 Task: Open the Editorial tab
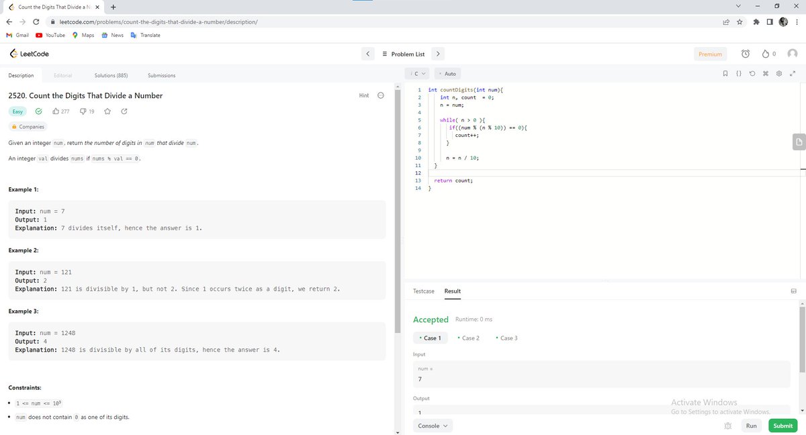point(62,75)
